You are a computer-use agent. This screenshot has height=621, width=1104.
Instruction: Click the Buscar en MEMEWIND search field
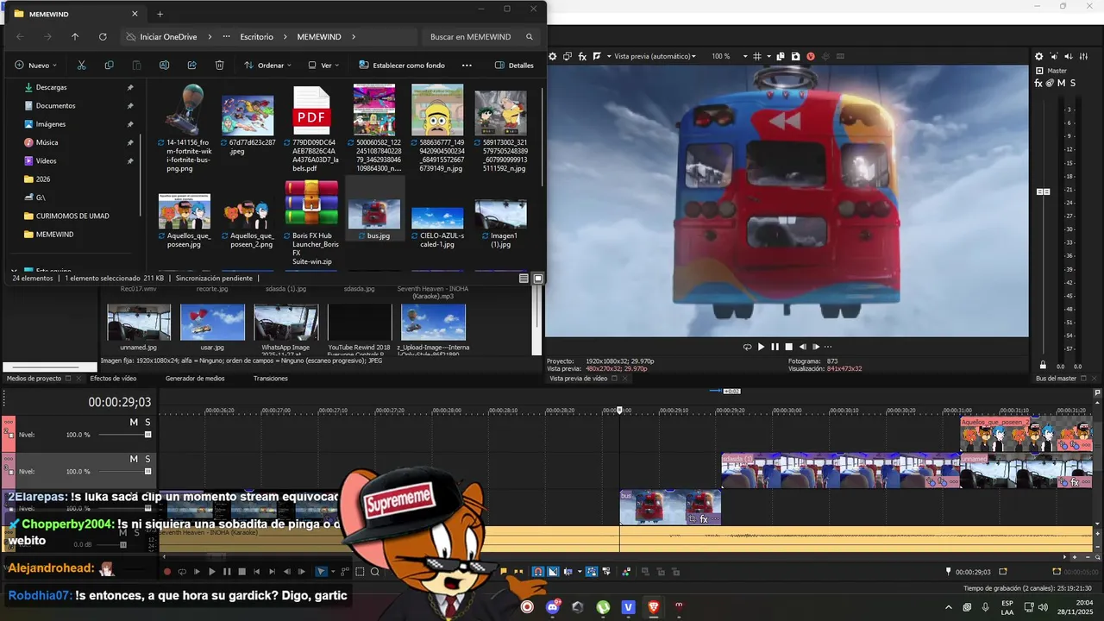pos(481,37)
